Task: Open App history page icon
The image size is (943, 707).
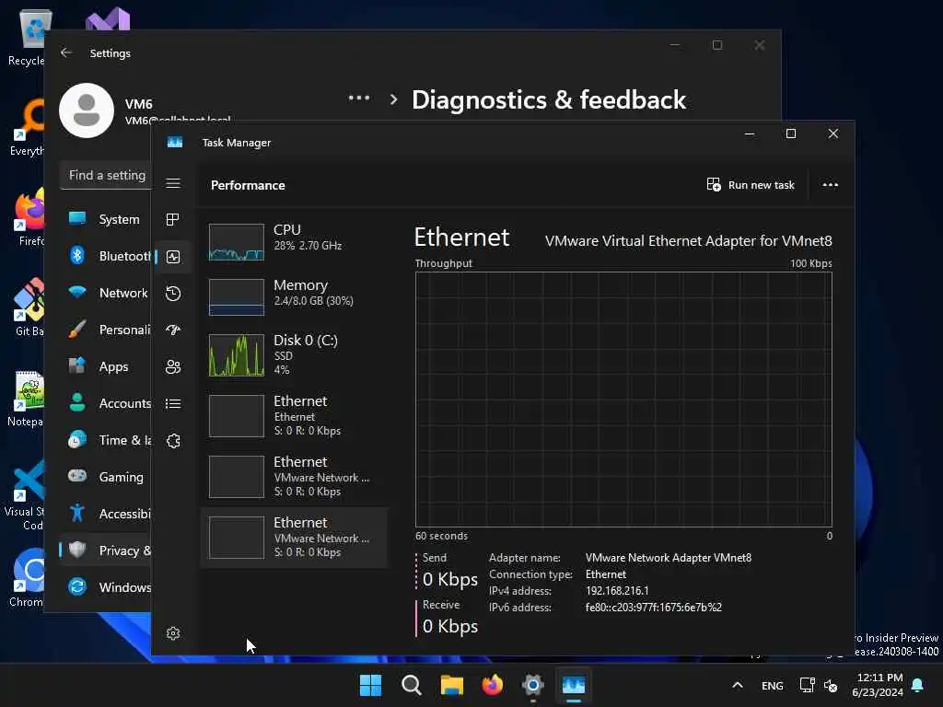Action: click(173, 294)
